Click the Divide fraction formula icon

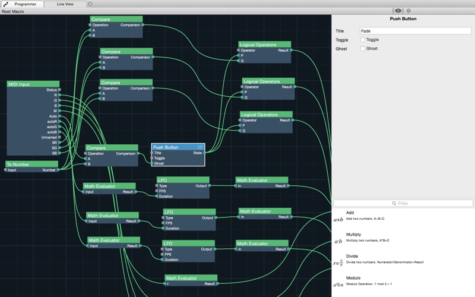click(338, 263)
